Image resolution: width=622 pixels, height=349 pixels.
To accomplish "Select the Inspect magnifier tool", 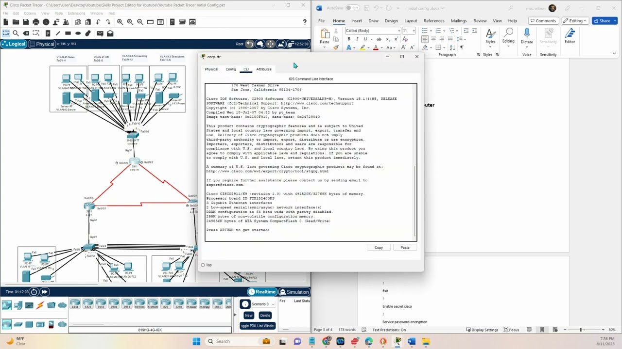I will click(16, 33).
